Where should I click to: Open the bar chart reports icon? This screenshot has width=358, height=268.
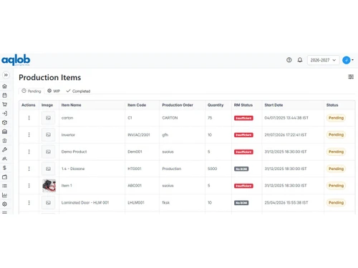pyautogui.click(x=4, y=195)
